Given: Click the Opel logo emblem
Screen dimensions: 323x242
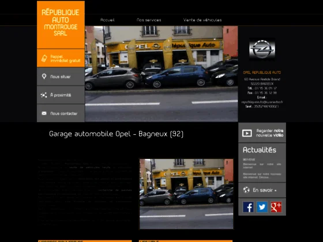Looking at the screenshot, I should coord(262,49).
